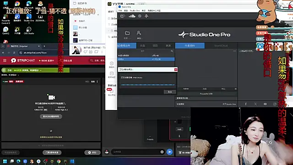Close the Studio One loading dialog
This screenshot has width=293, height=165.
(x=176, y=70)
